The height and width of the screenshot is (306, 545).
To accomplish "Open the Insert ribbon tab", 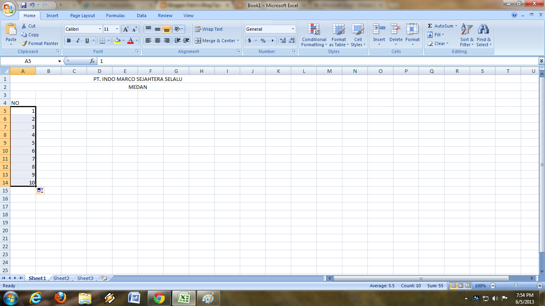I will click(x=52, y=15).
